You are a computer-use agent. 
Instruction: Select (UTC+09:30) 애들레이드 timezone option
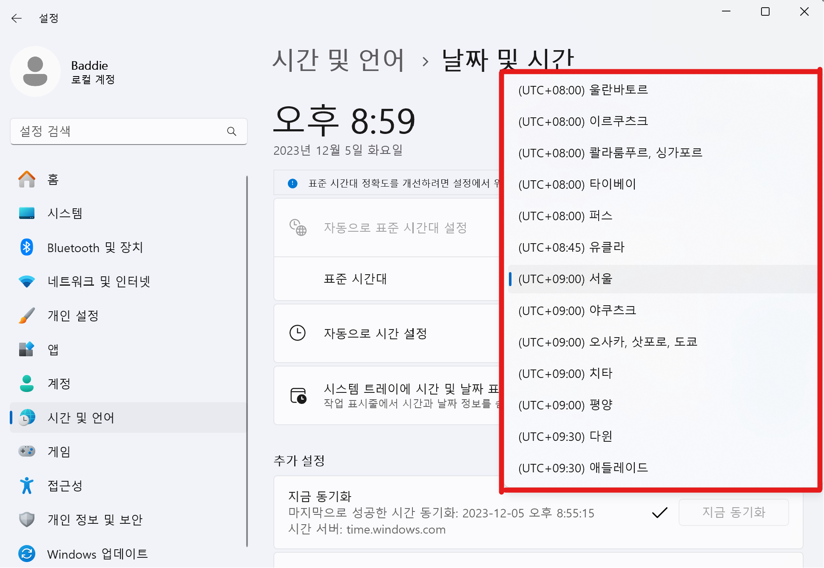(583, 468)
